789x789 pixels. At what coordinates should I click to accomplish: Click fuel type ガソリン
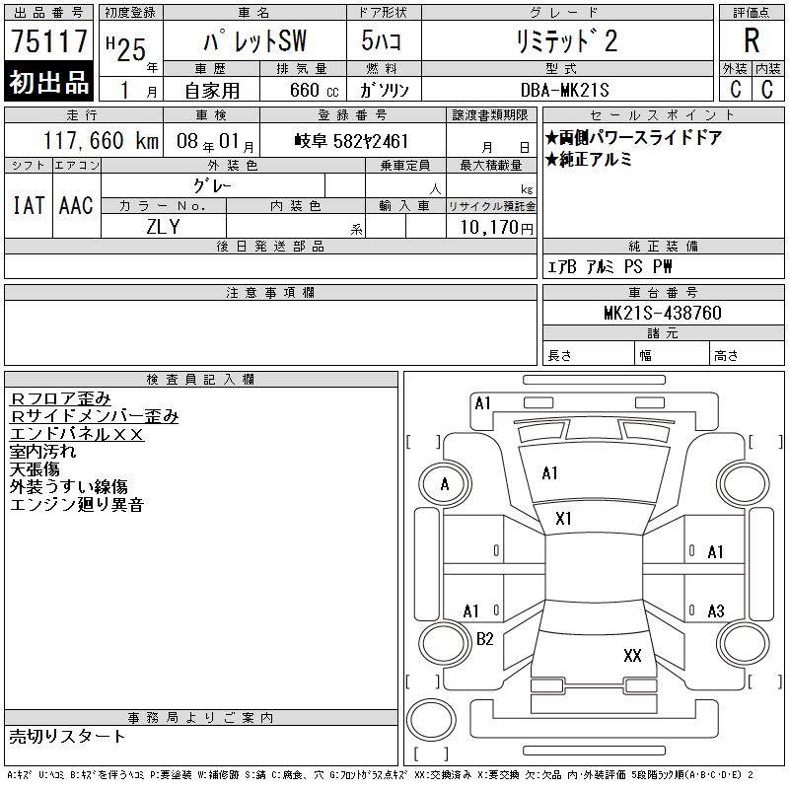385,90
